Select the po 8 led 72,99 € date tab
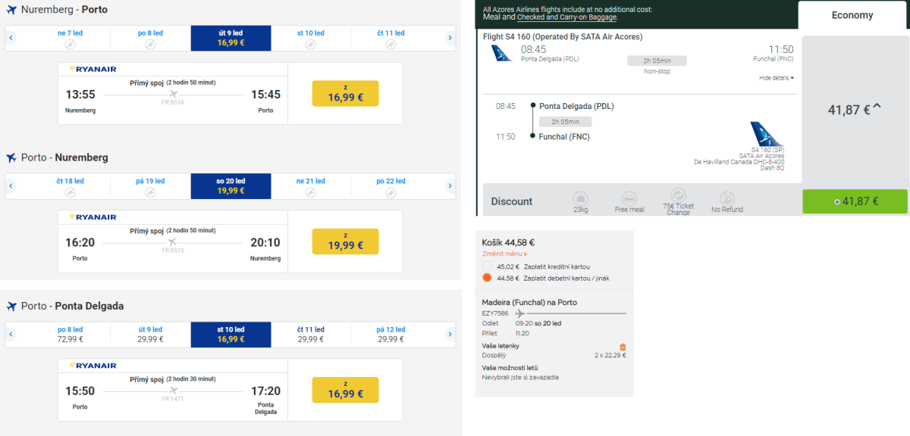This screenshot has width=910, height=436. click(70, 334)
